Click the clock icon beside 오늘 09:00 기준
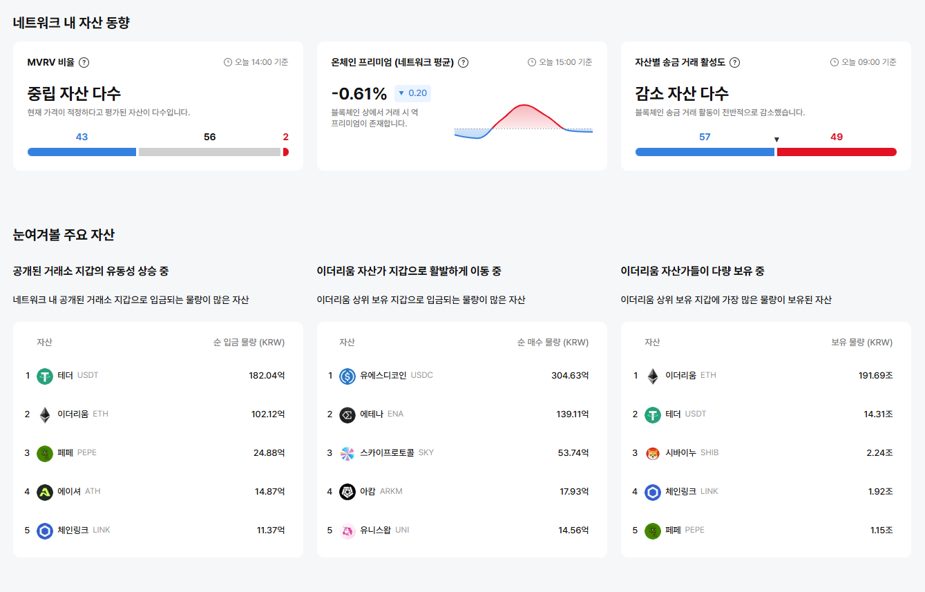925x592 pixels. click(835, 62)
